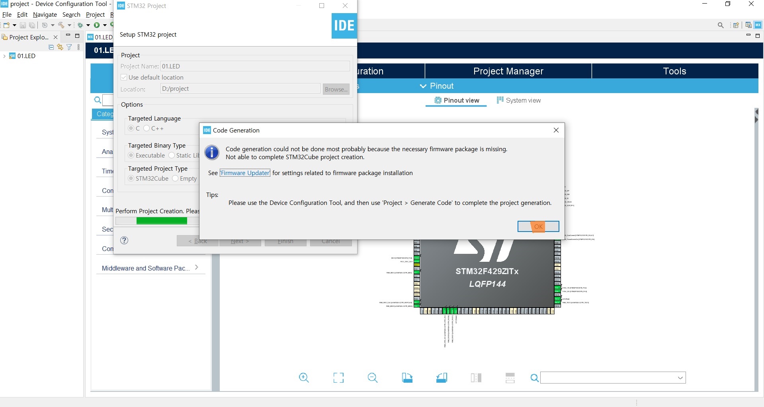
Task: Click the build configuration icon in toolbar
Action: pyautogui.click(x=45, y=25)
